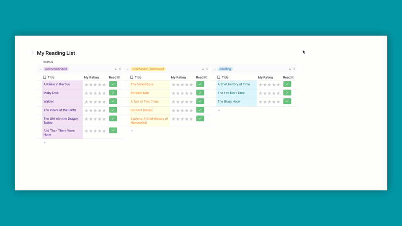Click the bookmark icon in the Purchased / Borrowed Title header
This screenshot has width=402, height=226.
pyautogui.click(x=132, y=77)
